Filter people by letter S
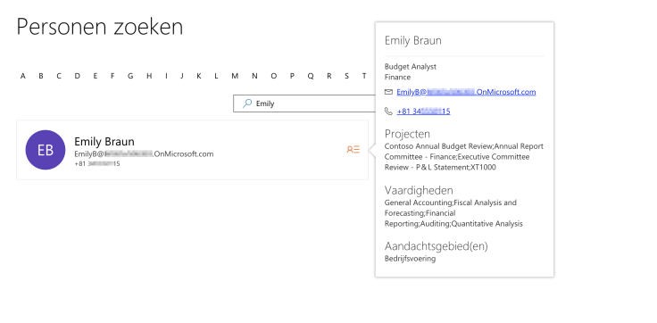The width and height of the screenshot is (657, 323). tap(346, 76)
